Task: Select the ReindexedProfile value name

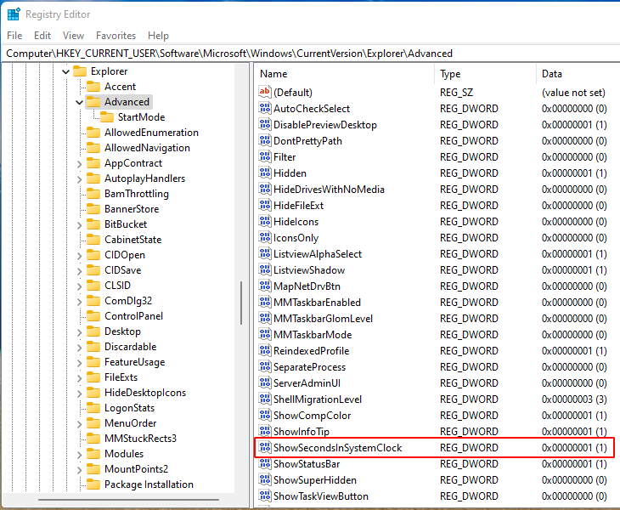Action: (311, 351)
